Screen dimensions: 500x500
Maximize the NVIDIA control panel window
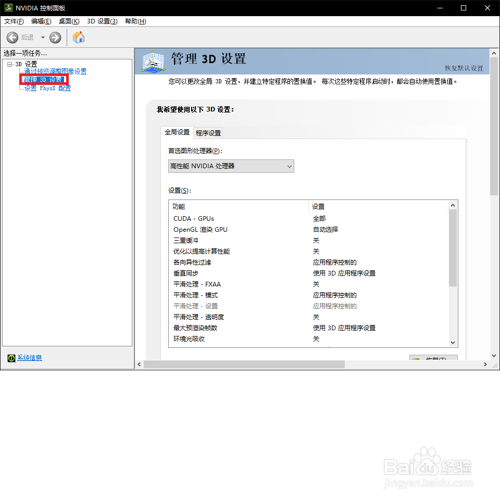point(464,8)
